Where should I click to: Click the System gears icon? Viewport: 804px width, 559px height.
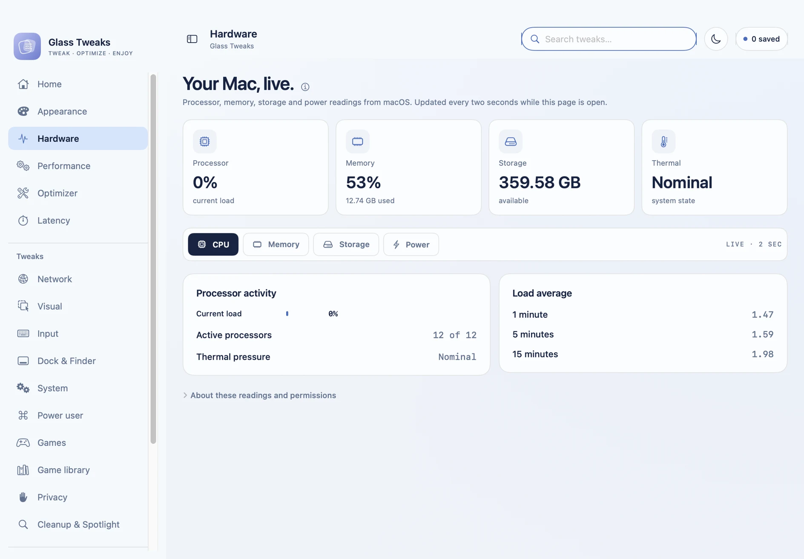click(23, 388)
